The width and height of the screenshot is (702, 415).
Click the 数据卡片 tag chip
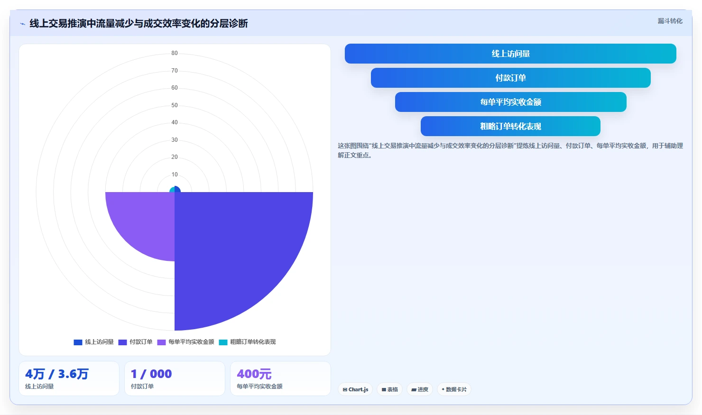454,389
